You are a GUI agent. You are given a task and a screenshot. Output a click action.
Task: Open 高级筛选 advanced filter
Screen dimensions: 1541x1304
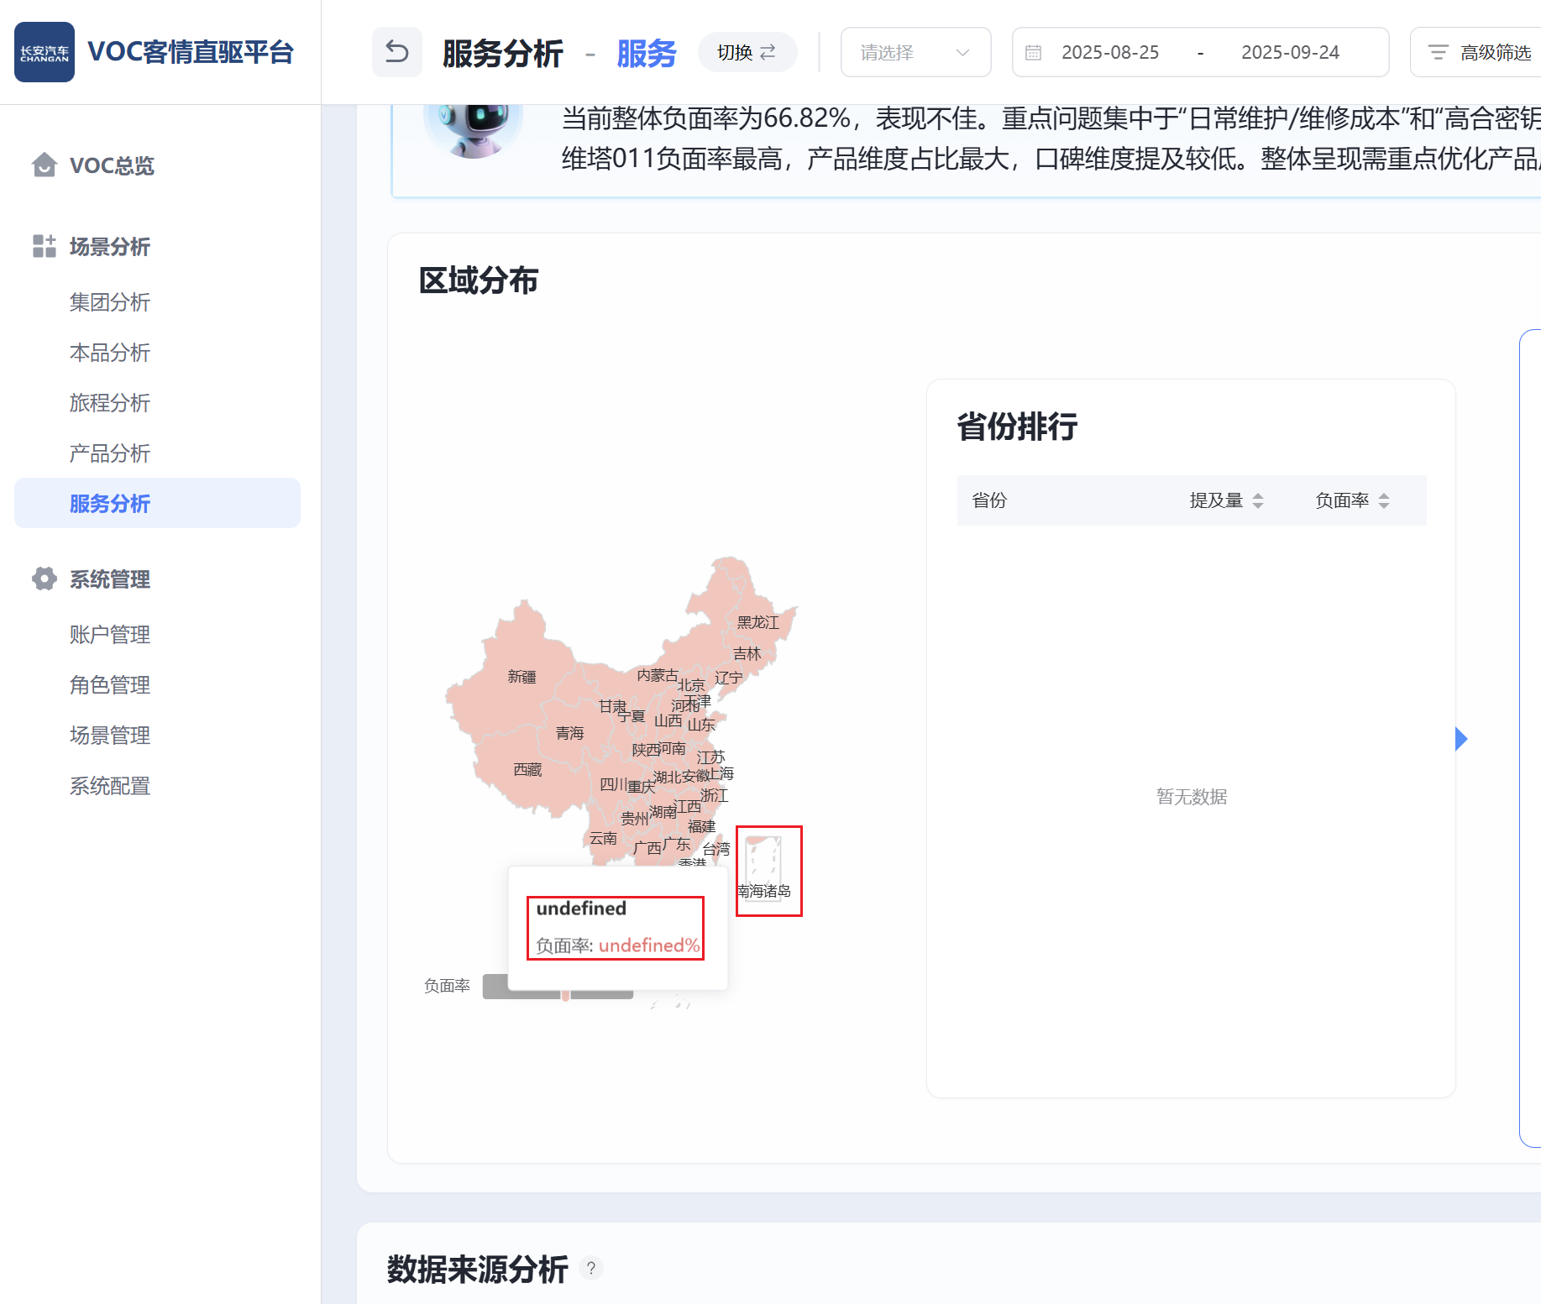1480,52
